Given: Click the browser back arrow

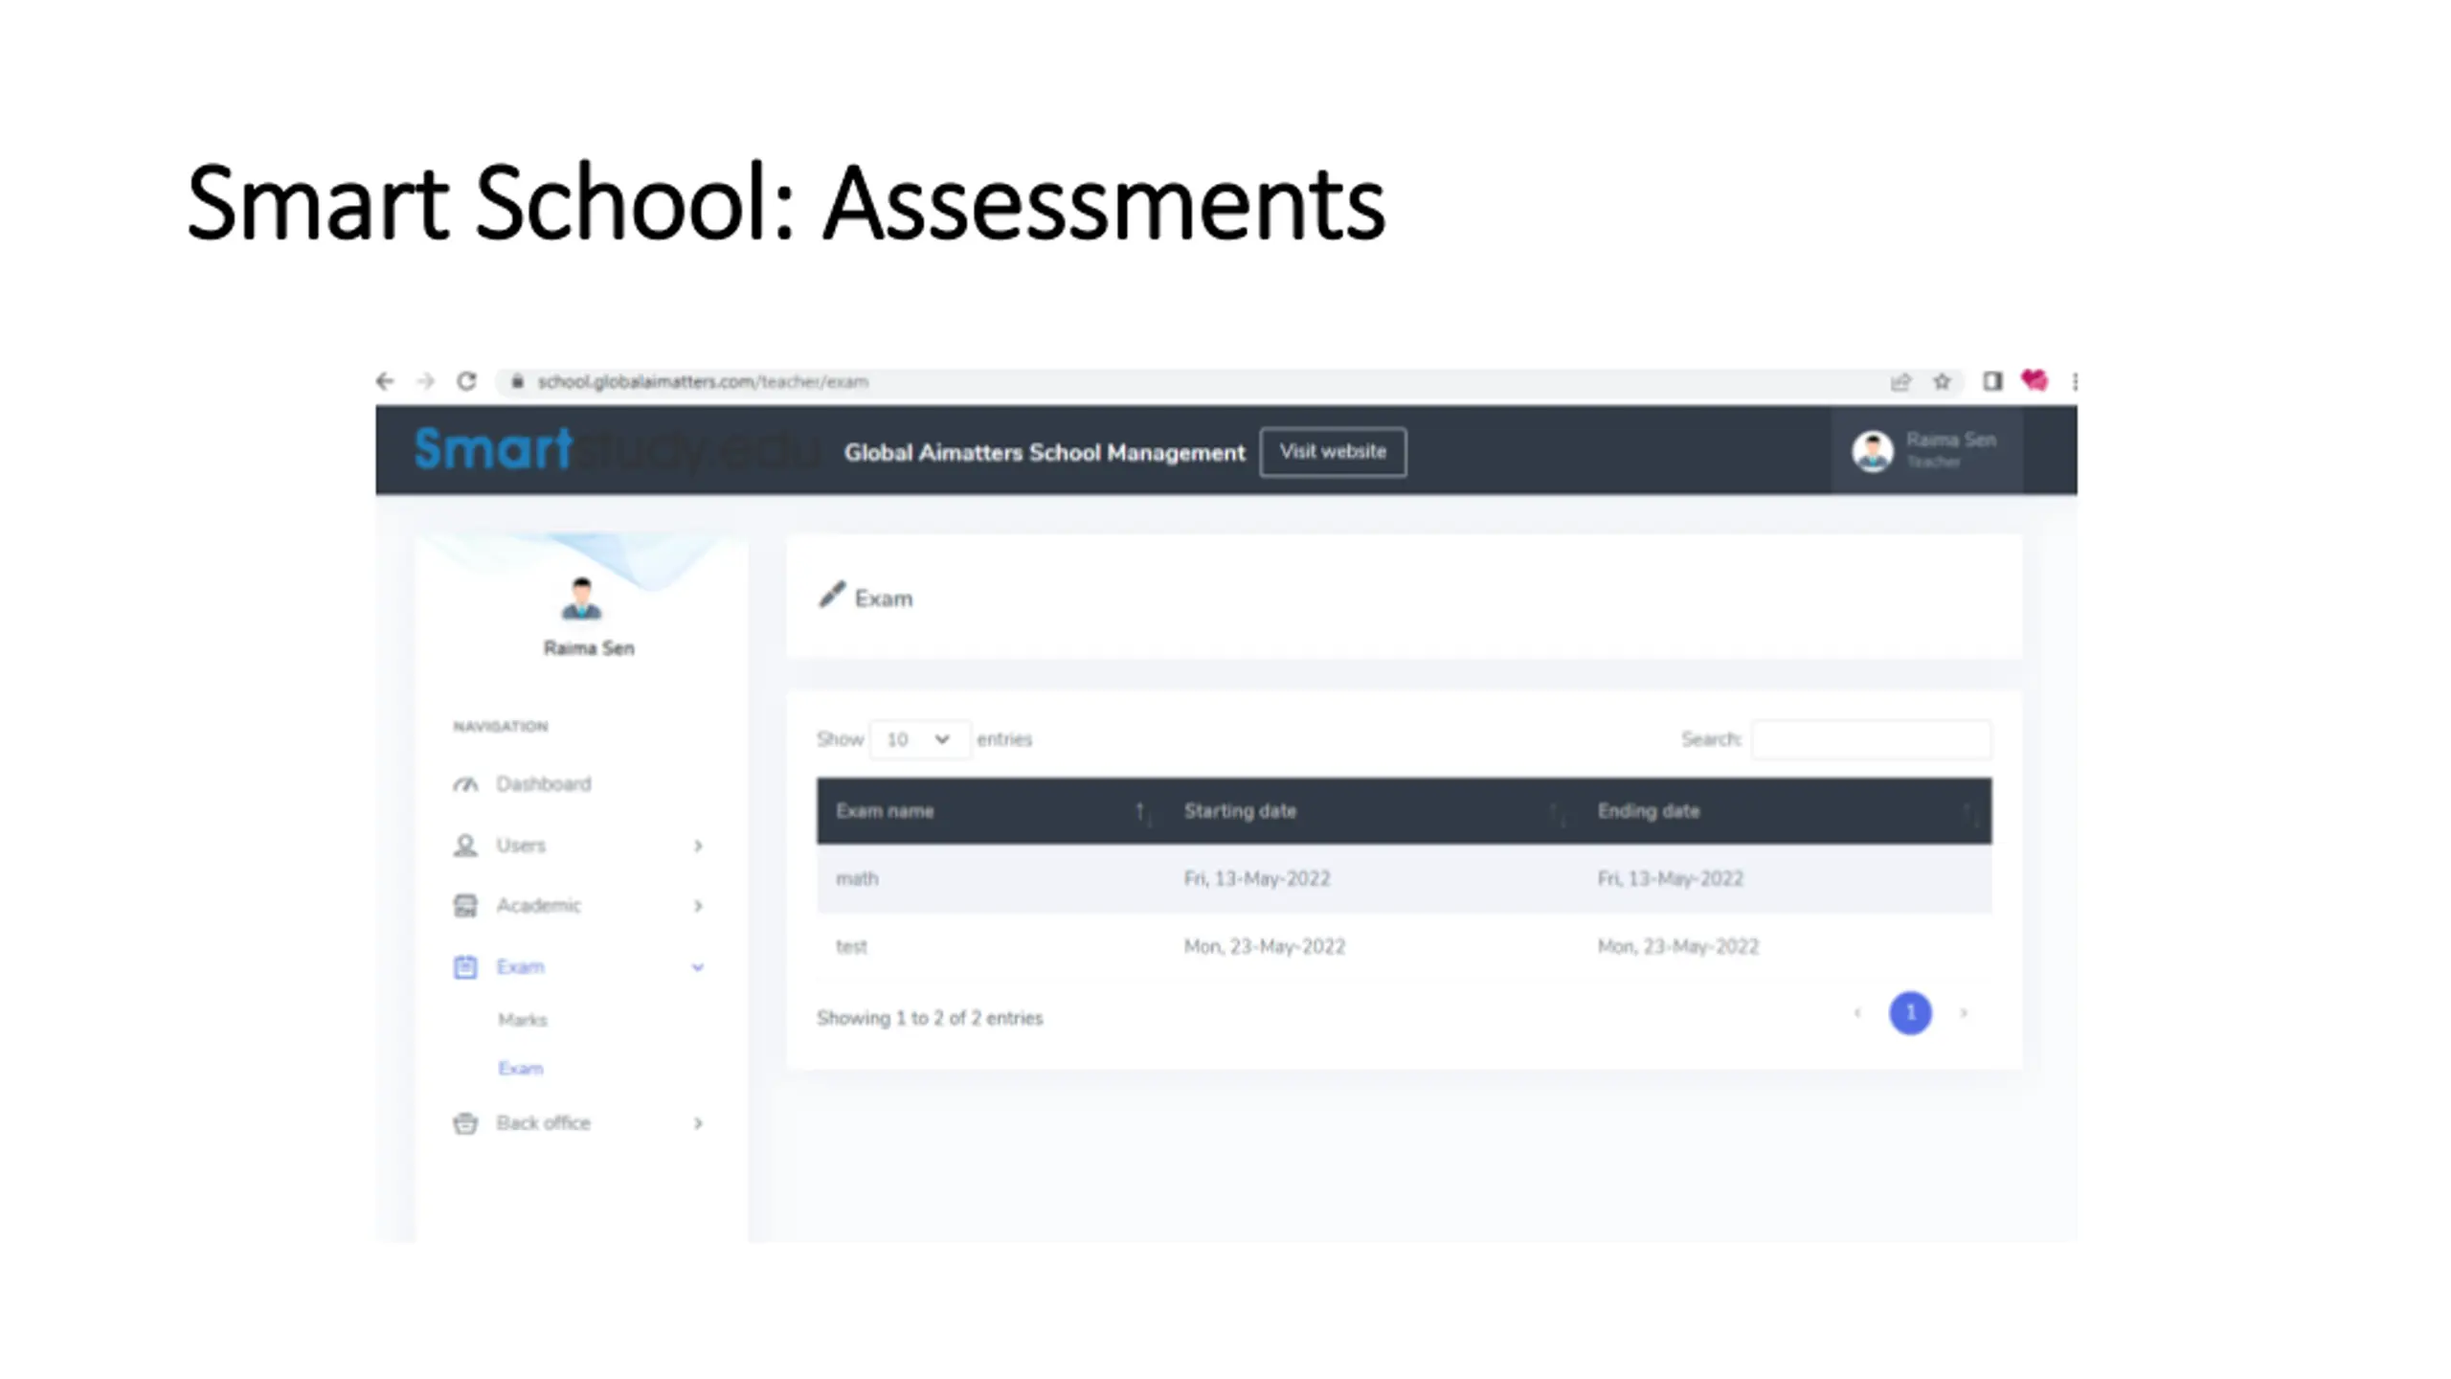Looking at the screenshot, I should [x=385, y=381].
